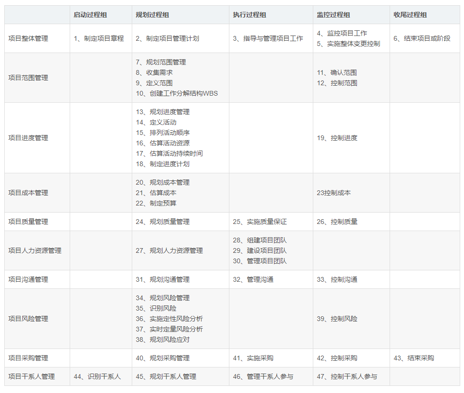Click 29、建设项目团队
Image resolution: width=464 pixels, height=393 pixels.
pyautogui.click(x=260, y=250)
